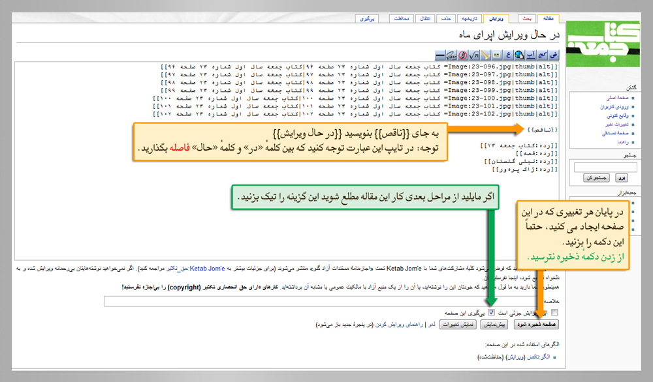The width and height of the screenshot is (653, 382).
Task: Click the Image:23-097.jpg line in editor
Action: (359, 74)
